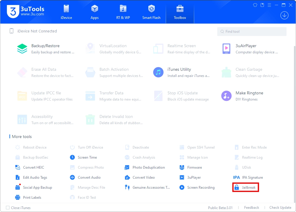This screenshot has height=212, width=296.
Task: Click the More tools section heading
Action: pos(22,137)
